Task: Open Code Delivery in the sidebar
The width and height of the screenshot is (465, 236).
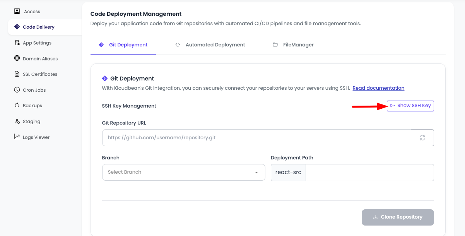Action: click(x=39, y=27)
